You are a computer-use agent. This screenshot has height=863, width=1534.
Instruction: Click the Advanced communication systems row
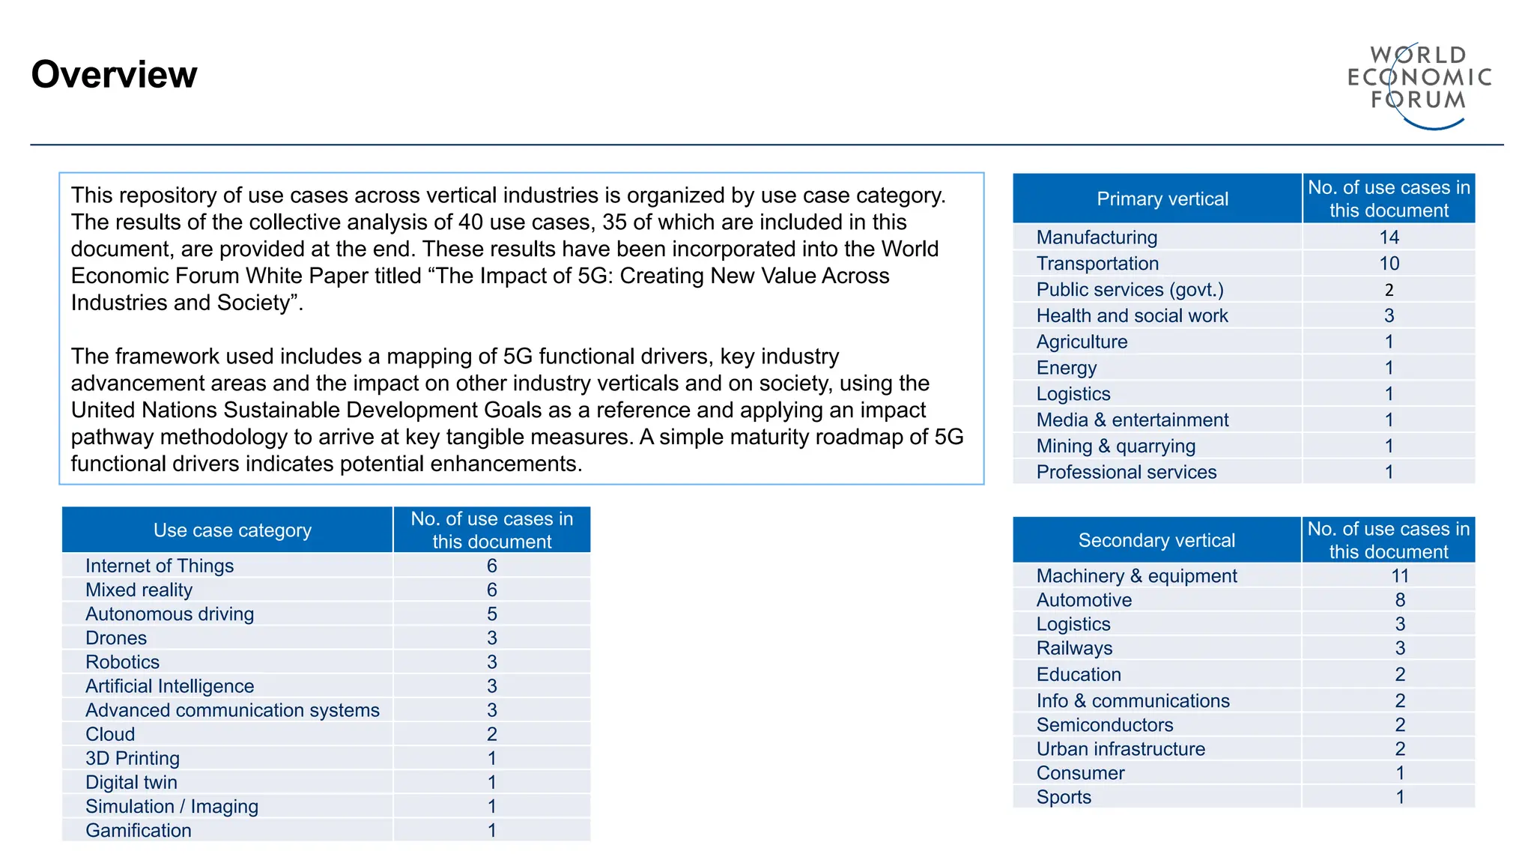click(232, 710)
